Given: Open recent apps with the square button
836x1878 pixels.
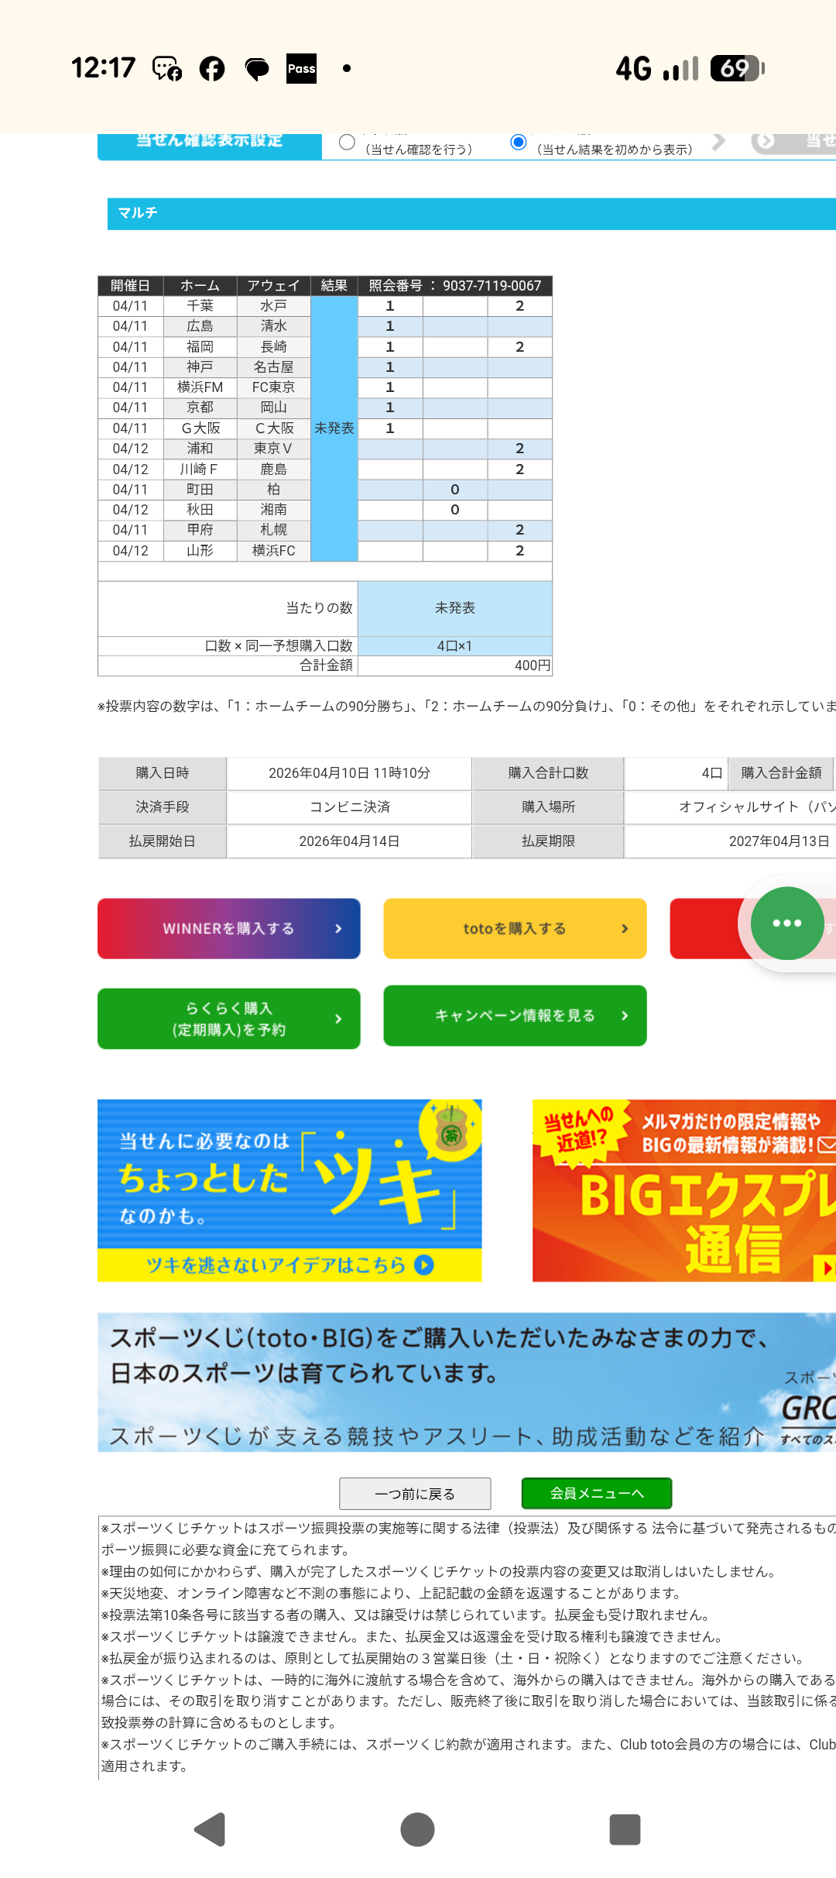Looking at the screenshot, I should 625,1830.
